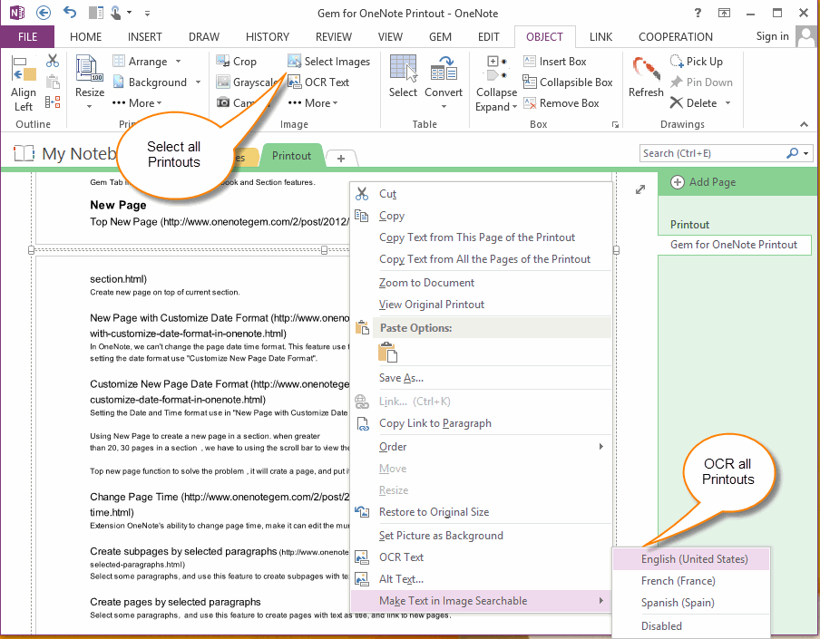The image size is (820, 639).
Task: Open the Delete dropdown arrow
Action: (x=728, y=103)
